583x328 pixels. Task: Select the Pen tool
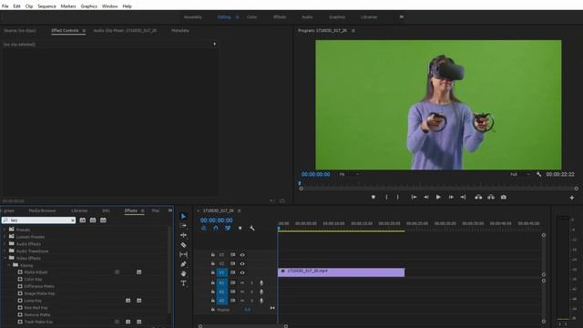click(x=183, y=264)
